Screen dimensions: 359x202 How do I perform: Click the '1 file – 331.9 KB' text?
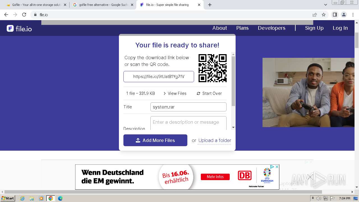click(x=141, y=93)
